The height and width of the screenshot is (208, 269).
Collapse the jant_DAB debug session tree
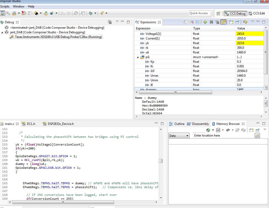point(2,32)
